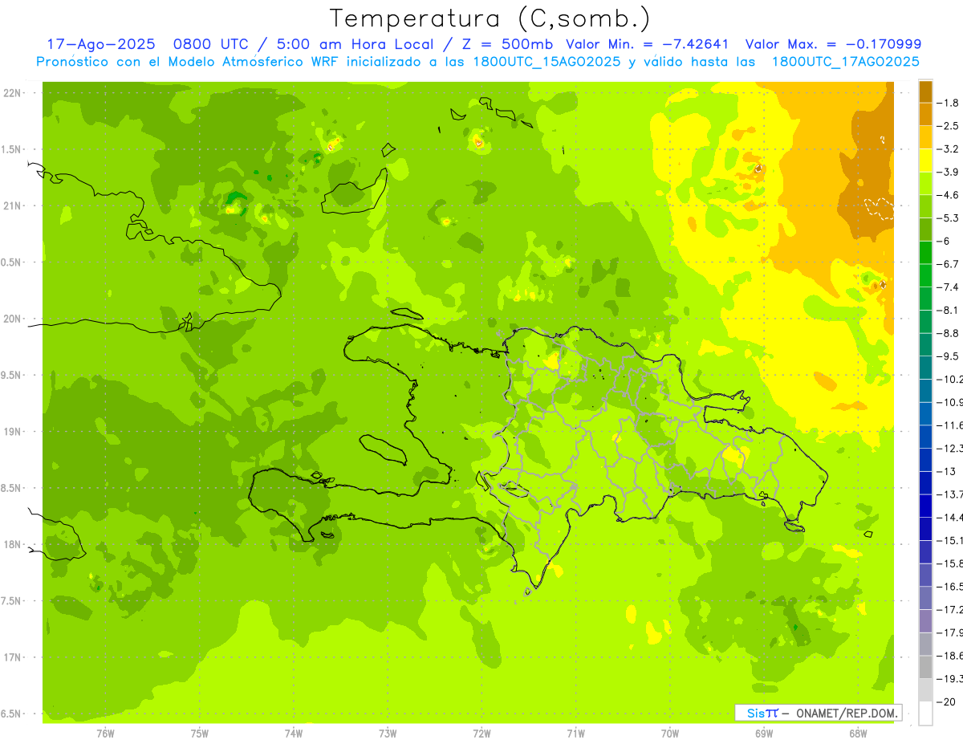Screen dimensions: 963x744
Task: Click the 'Valor Max. = -0.170999' text
Action: [x=833, y=44]
